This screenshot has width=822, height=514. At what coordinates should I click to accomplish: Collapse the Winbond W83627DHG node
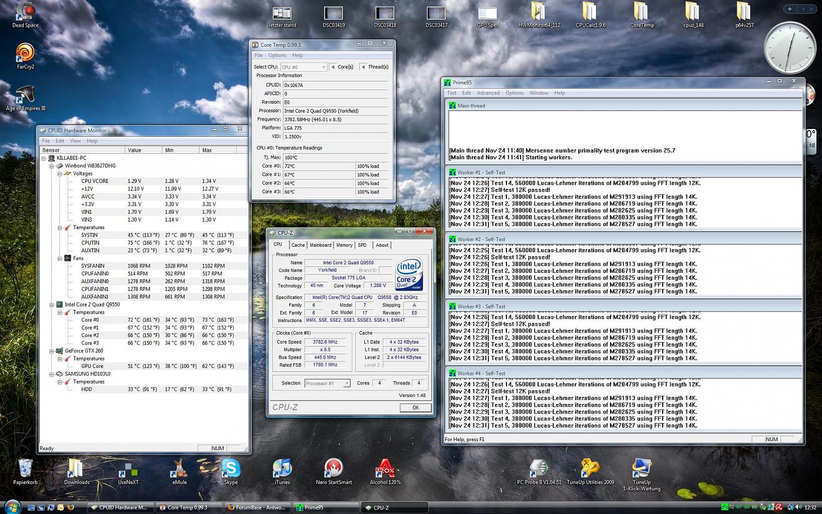pyautogui.click(x=52, y=166)
